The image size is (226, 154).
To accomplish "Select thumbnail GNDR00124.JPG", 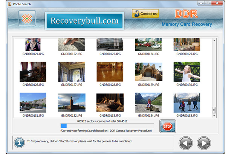I will [x=148, y=45].
